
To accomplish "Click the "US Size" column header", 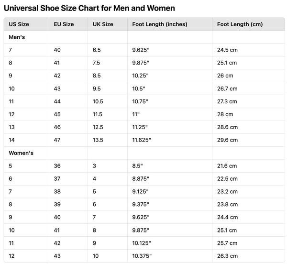I will 20,24.
